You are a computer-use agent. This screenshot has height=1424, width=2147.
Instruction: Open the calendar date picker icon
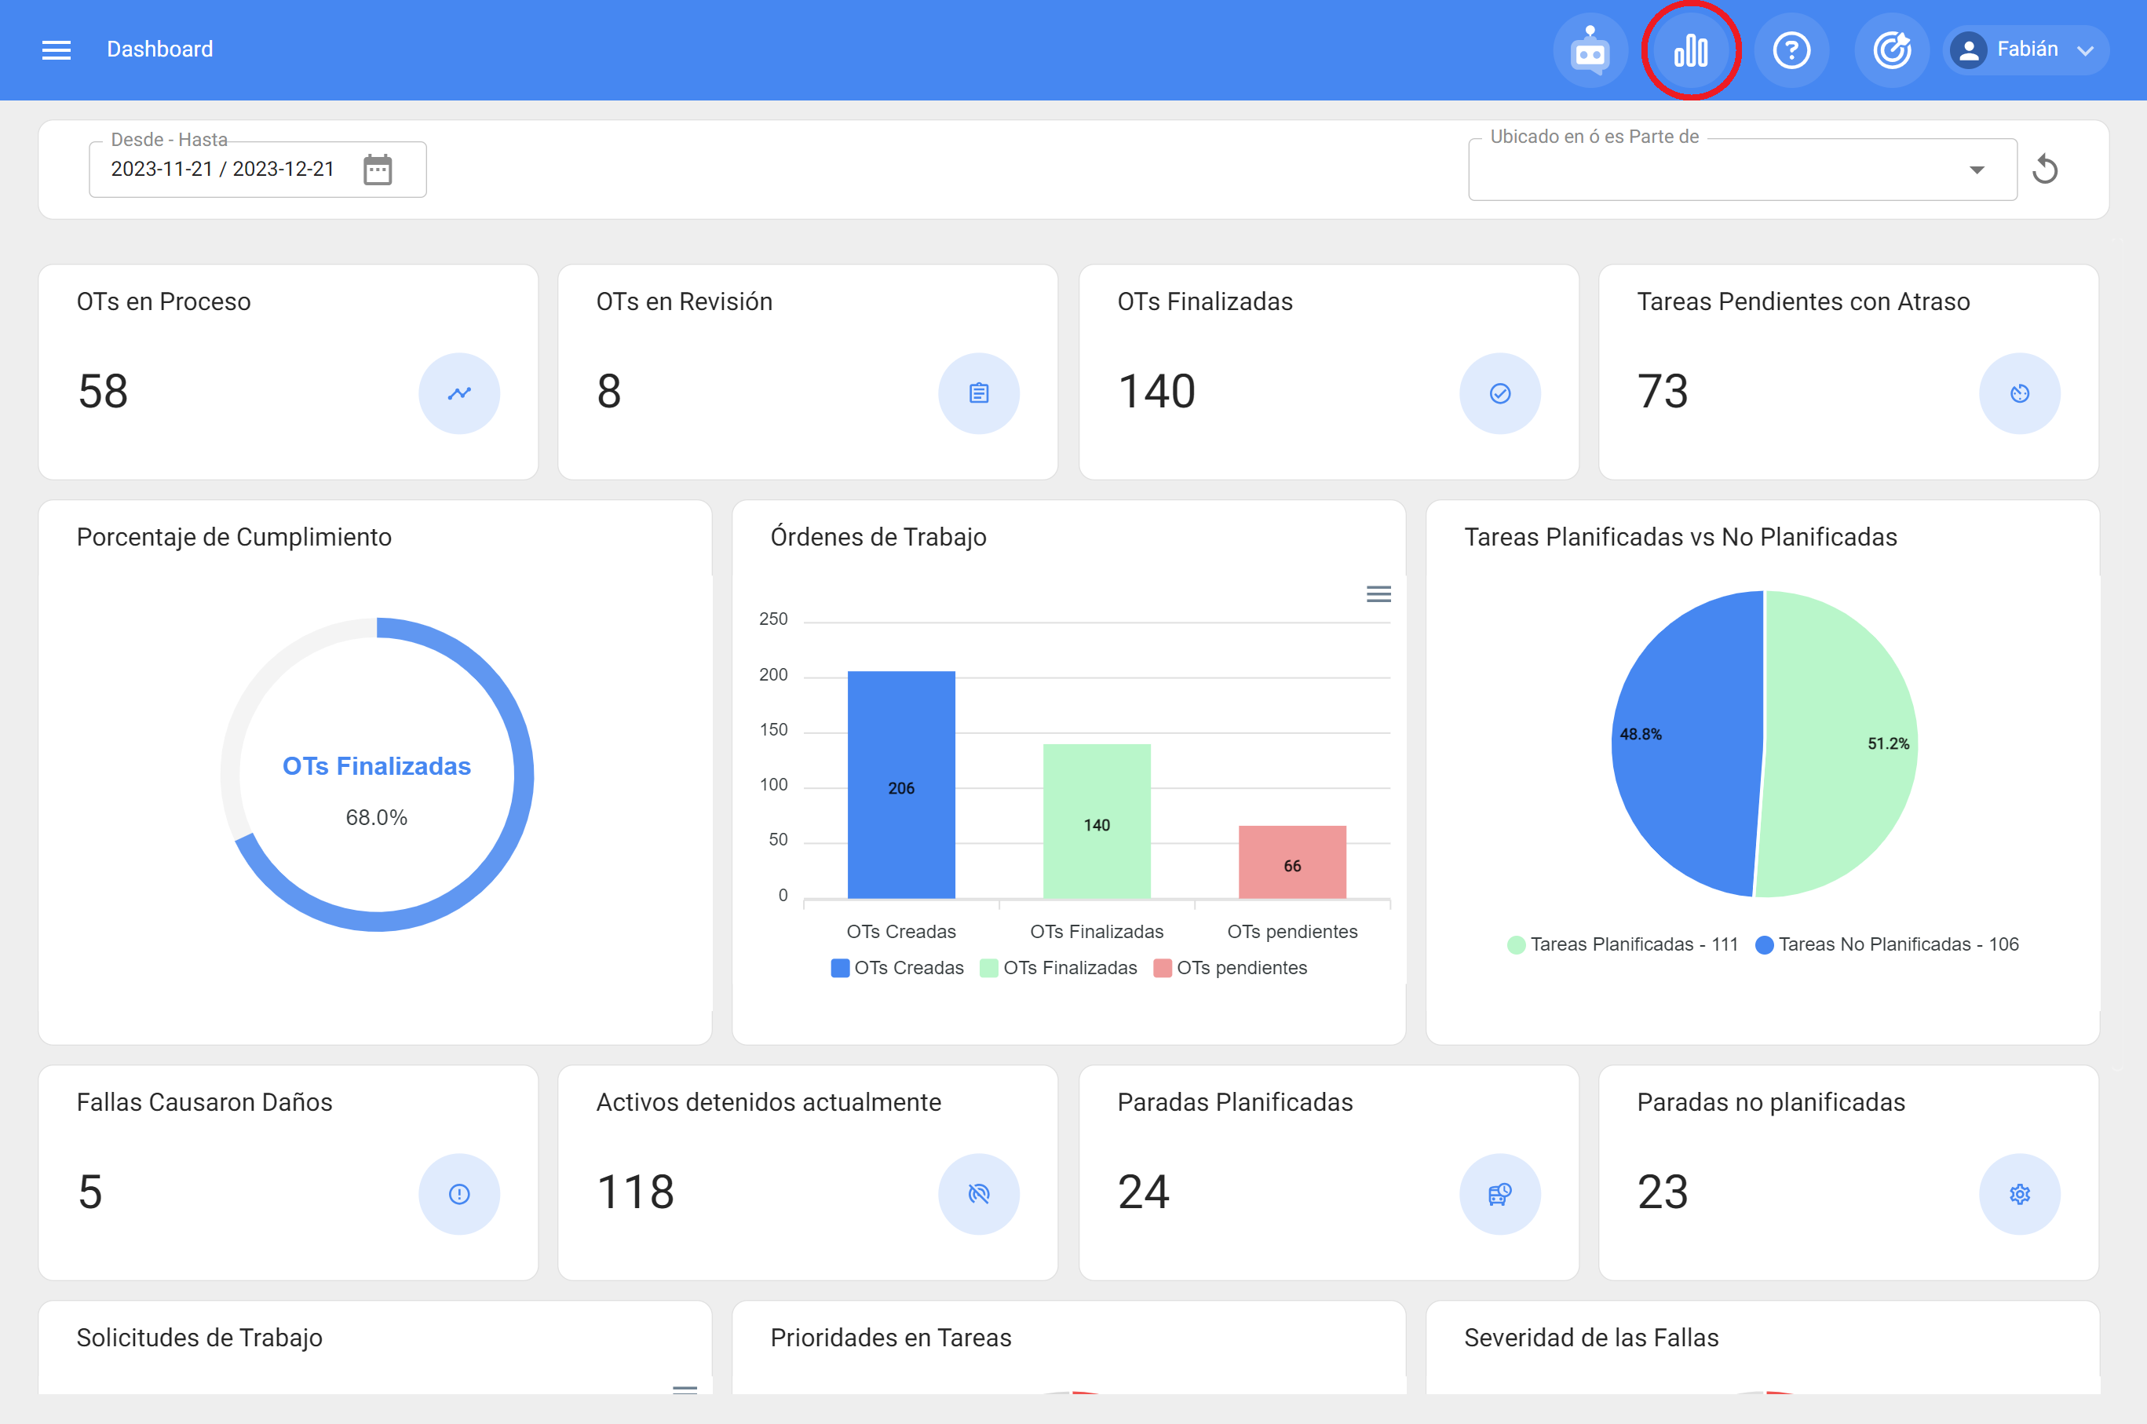[377, 170]
